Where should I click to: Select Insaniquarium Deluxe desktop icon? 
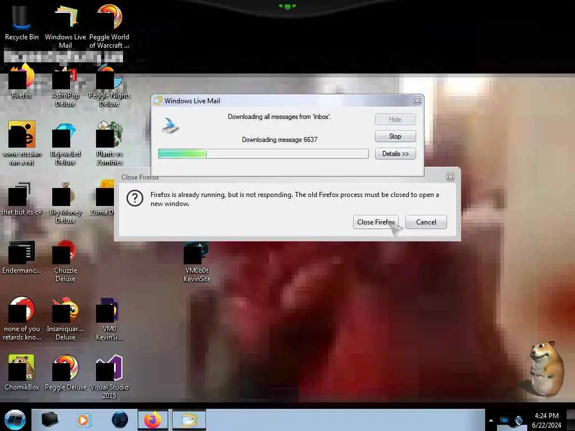pyautogui.click(x=65, y=319)
